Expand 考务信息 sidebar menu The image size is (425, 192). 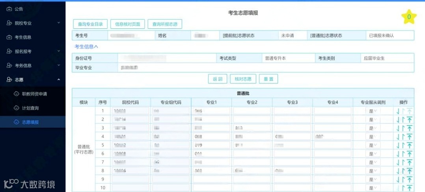32,65
